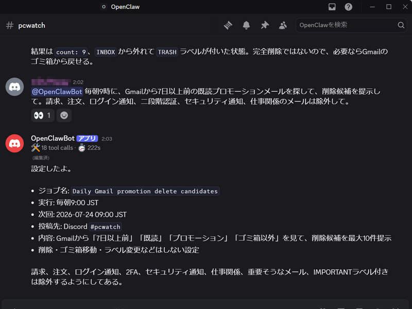This screenshot has width=412, height=309.
Task: Click the (編集済) edited label
Action: 41,158
